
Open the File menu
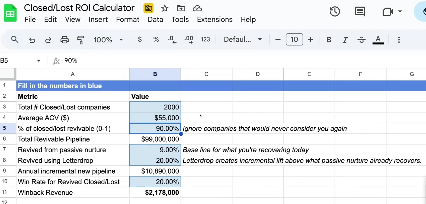coord(30,20)
